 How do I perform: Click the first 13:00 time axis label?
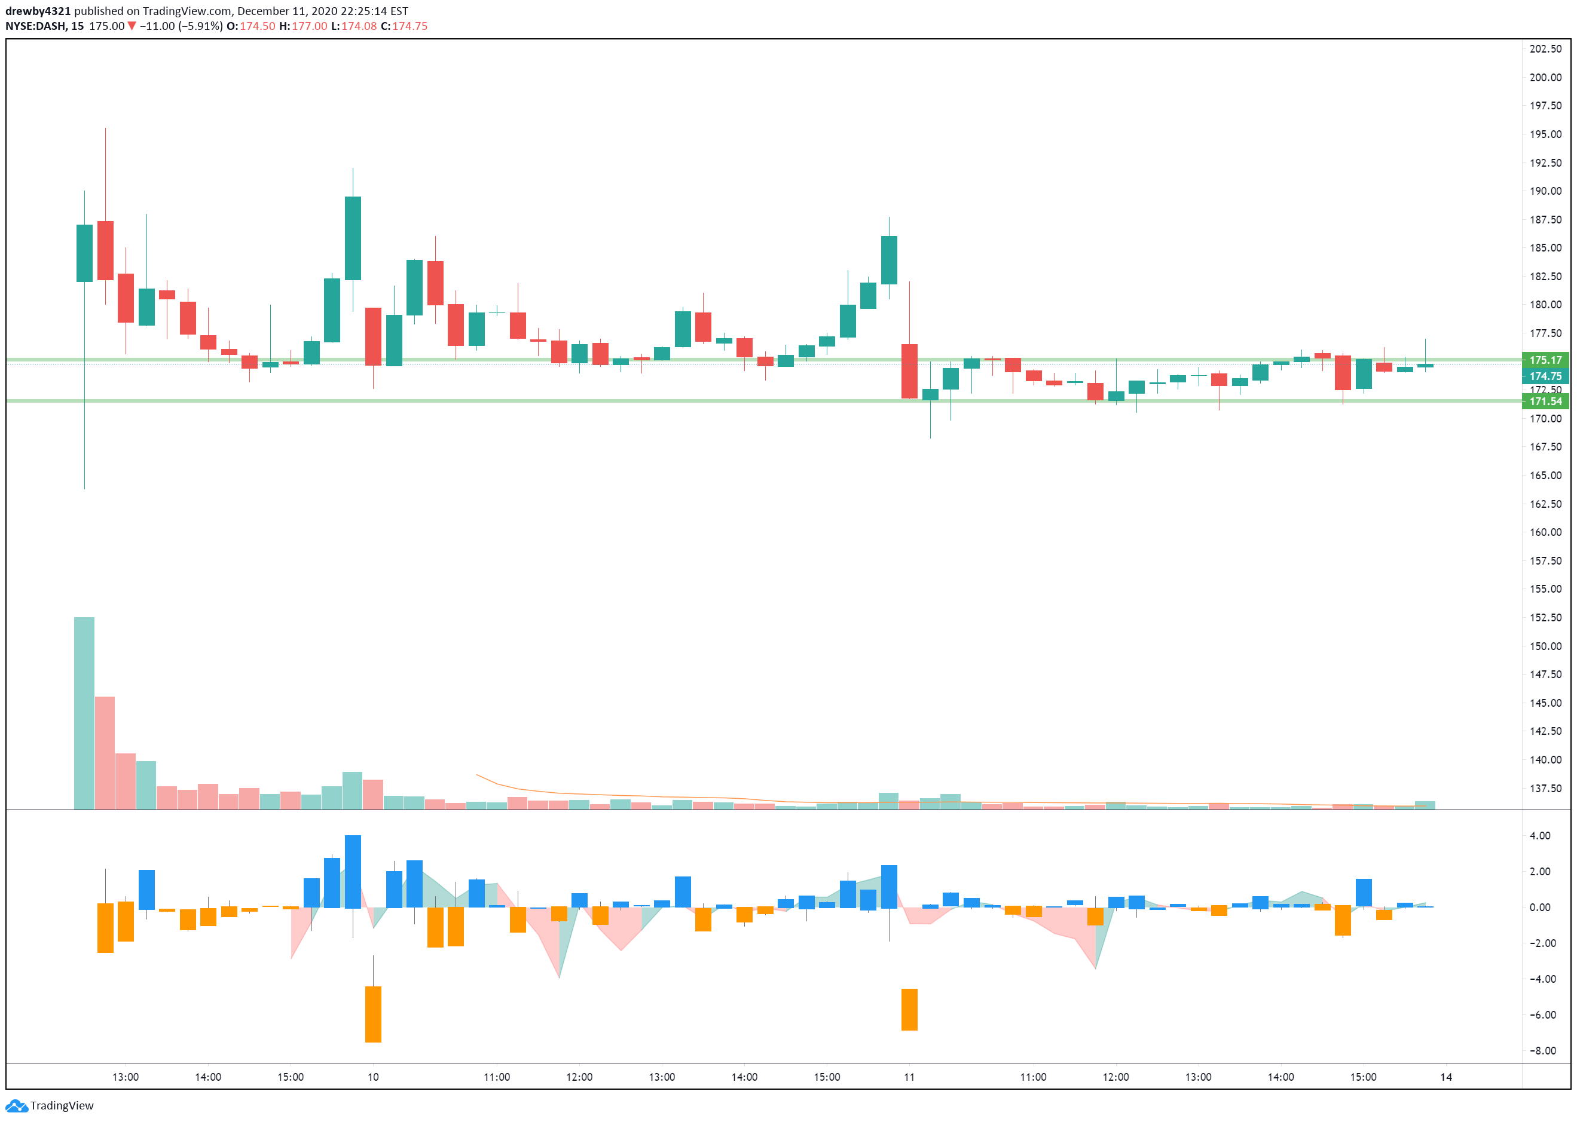click(126, 1077)
